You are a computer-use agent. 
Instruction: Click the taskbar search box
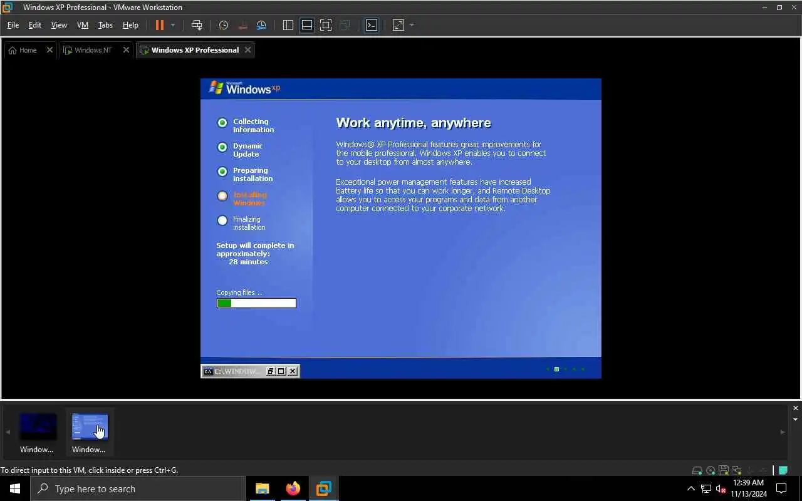(138, 488)
